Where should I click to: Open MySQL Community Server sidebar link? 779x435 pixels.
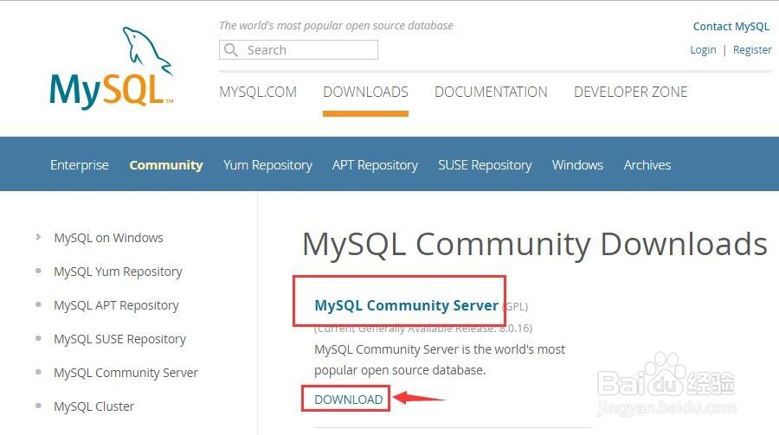click(x=126, y=373)
